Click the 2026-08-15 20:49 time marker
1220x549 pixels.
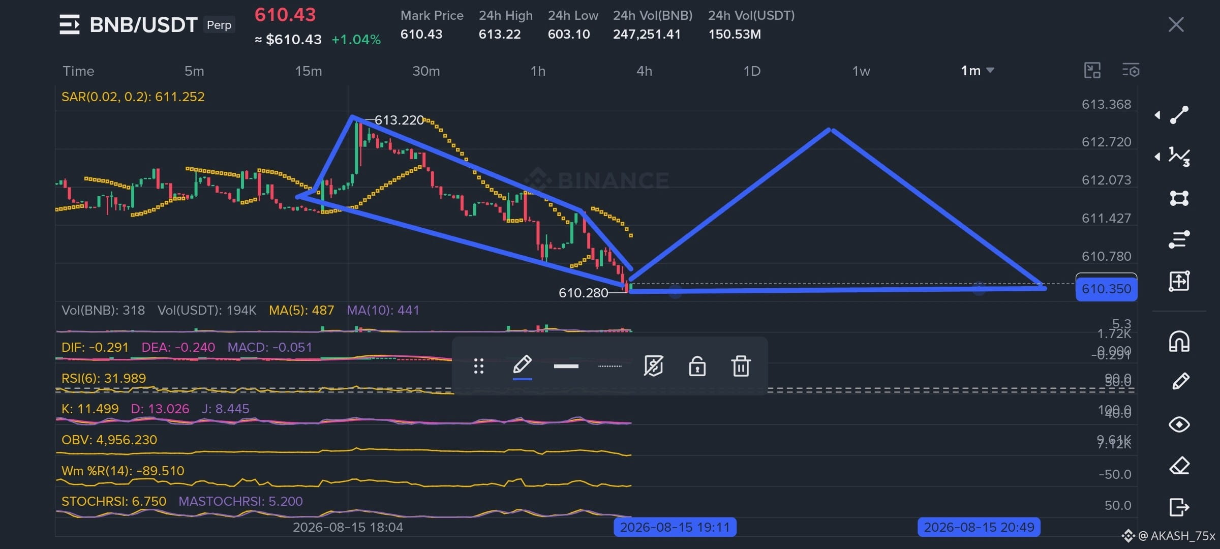point(979,527)
